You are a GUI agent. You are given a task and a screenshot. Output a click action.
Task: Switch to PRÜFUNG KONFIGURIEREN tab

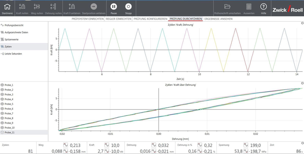pyautogui.click(x=150, y=19)
